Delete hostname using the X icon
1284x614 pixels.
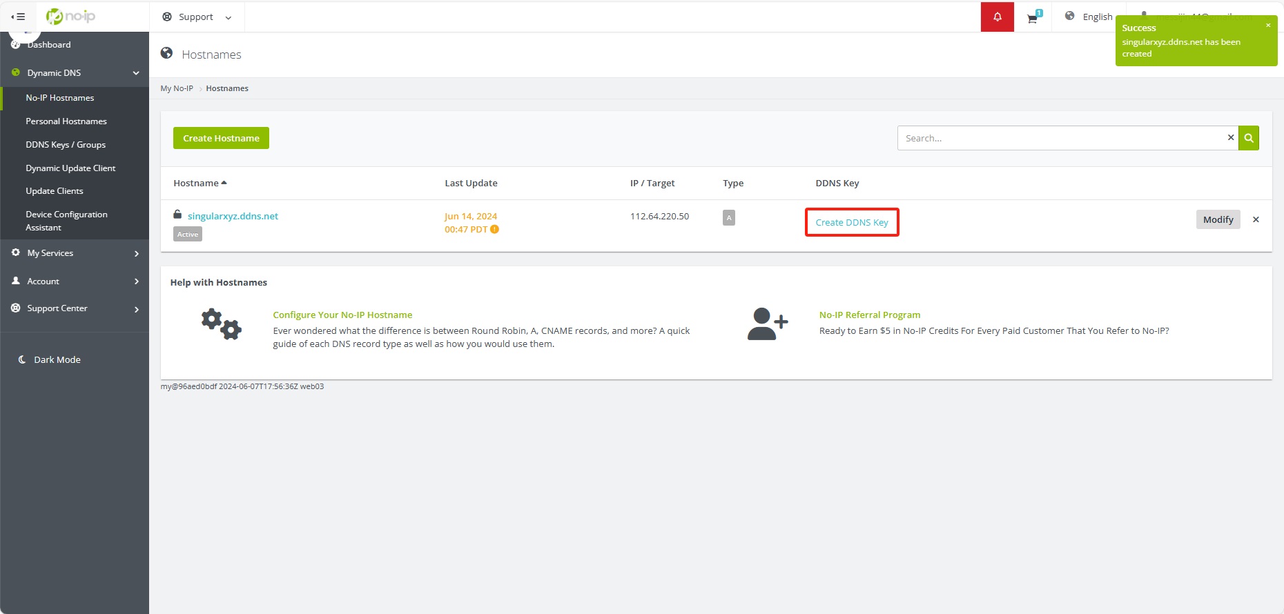click(x=1256, y=219)
